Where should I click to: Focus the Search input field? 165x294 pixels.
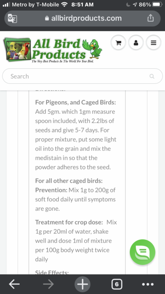82,76
